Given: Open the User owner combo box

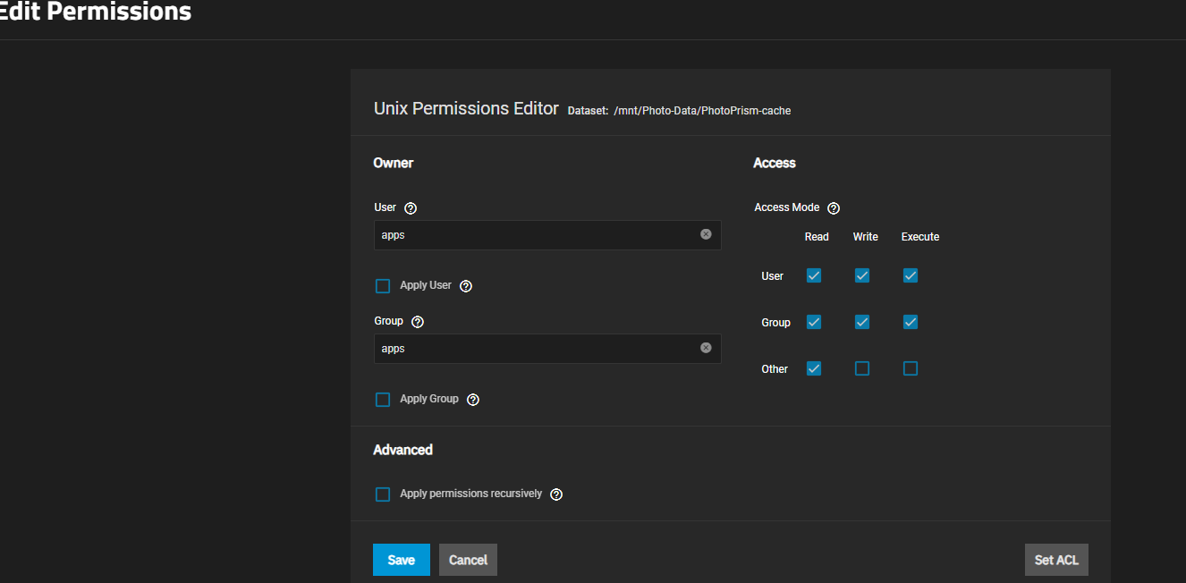Looking at the screenshot, I should pos(537,235).
